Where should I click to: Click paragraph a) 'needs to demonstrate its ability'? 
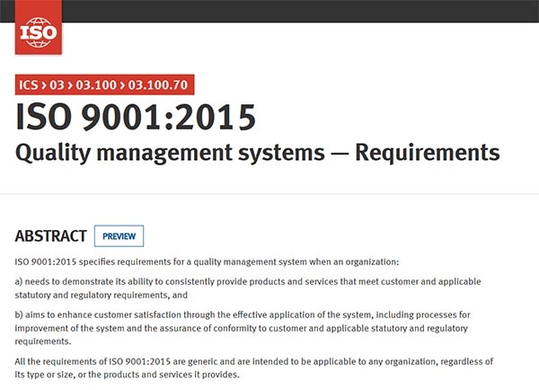(248, 288)
